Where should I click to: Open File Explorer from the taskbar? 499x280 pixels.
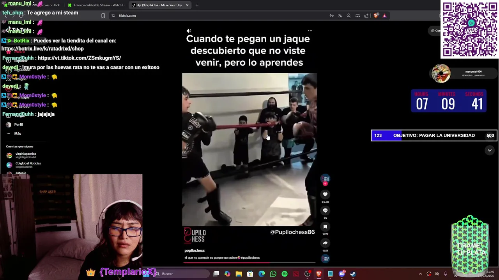click(x=239, y=274)
